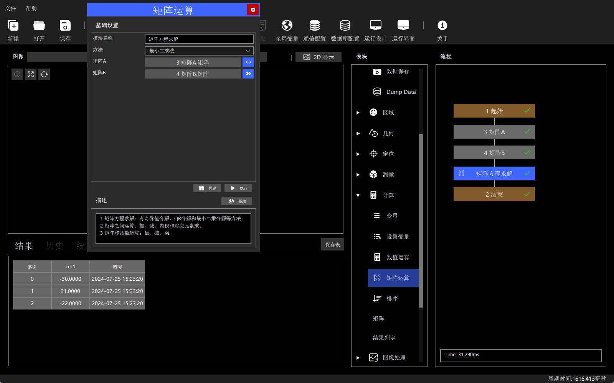Image resolution: width=614 pixels, height=383 pixels.
Task: Click the 保存表 save table button
Action: (333, 244)
